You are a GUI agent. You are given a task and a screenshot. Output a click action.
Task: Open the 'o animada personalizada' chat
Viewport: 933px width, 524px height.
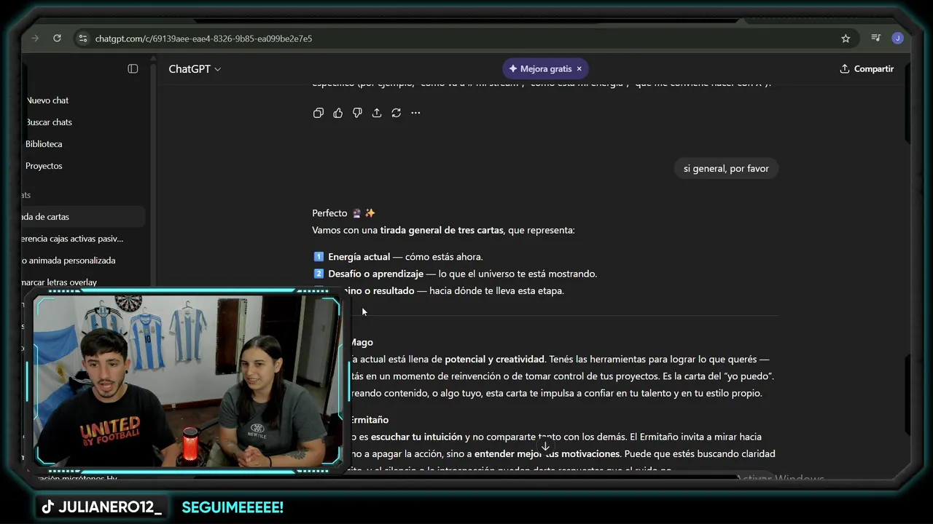83,261
